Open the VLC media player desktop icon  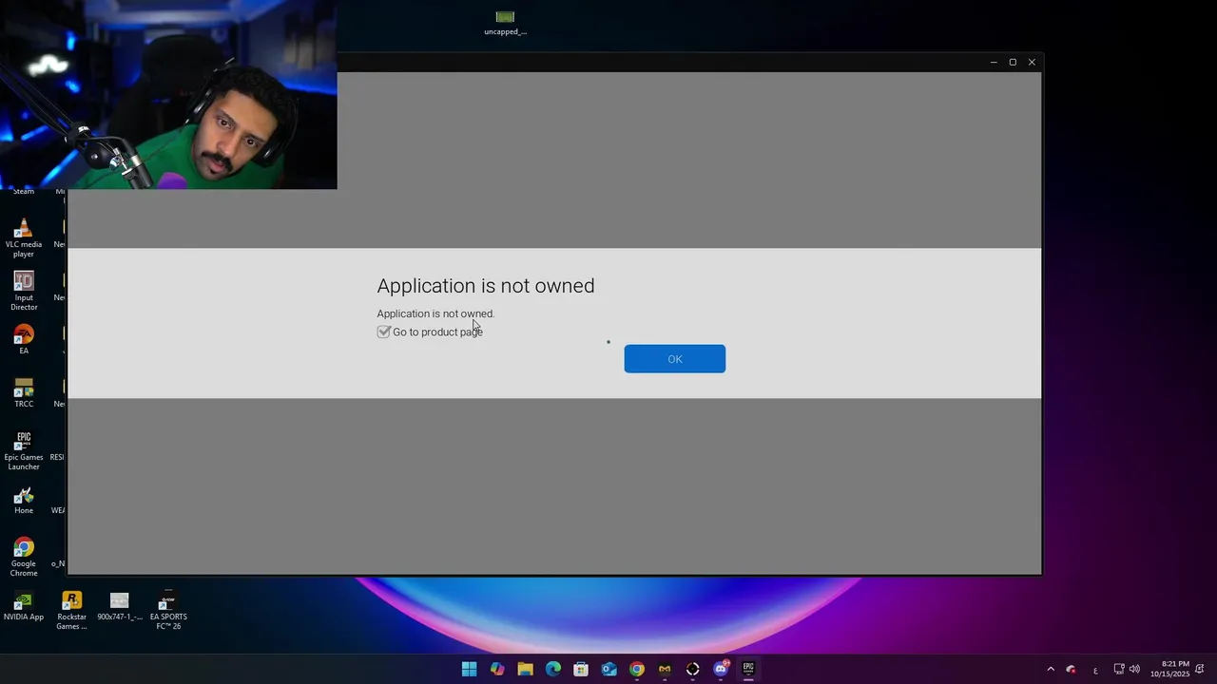[24, 238]
